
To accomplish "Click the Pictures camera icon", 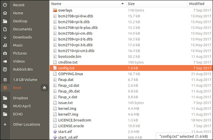I will click(5, 53).
